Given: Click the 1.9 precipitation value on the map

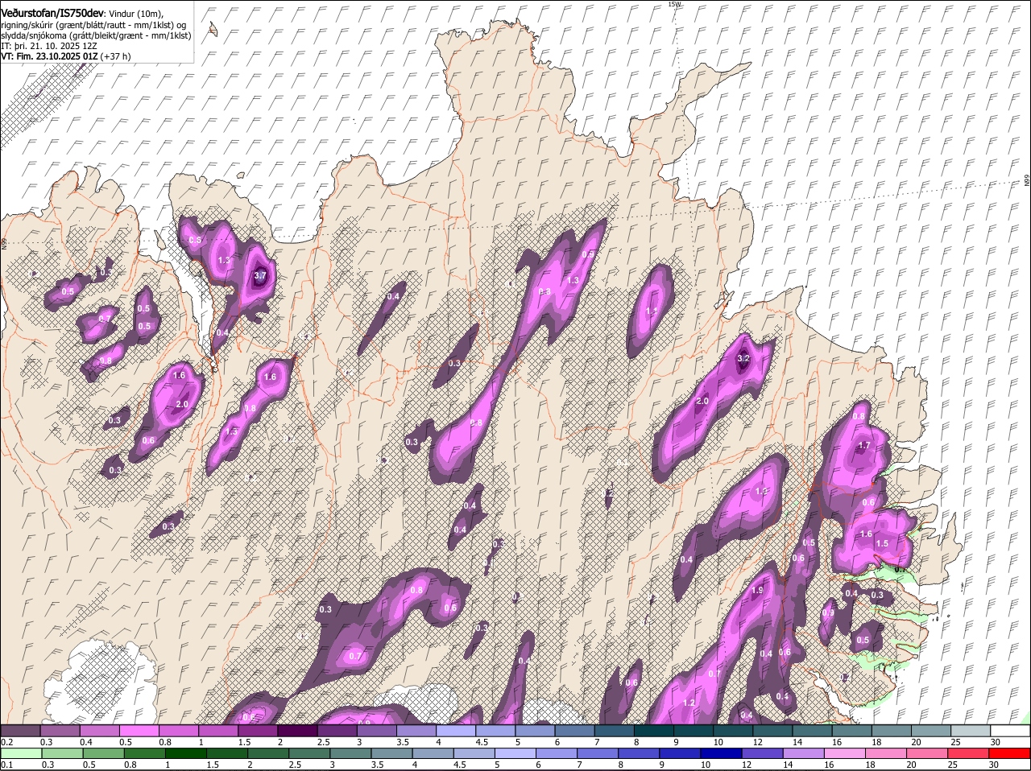Looking at the screenshot, I should (x=757, y=591).
